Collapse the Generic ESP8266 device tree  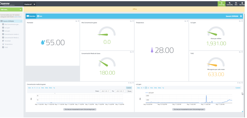[21, 21]
